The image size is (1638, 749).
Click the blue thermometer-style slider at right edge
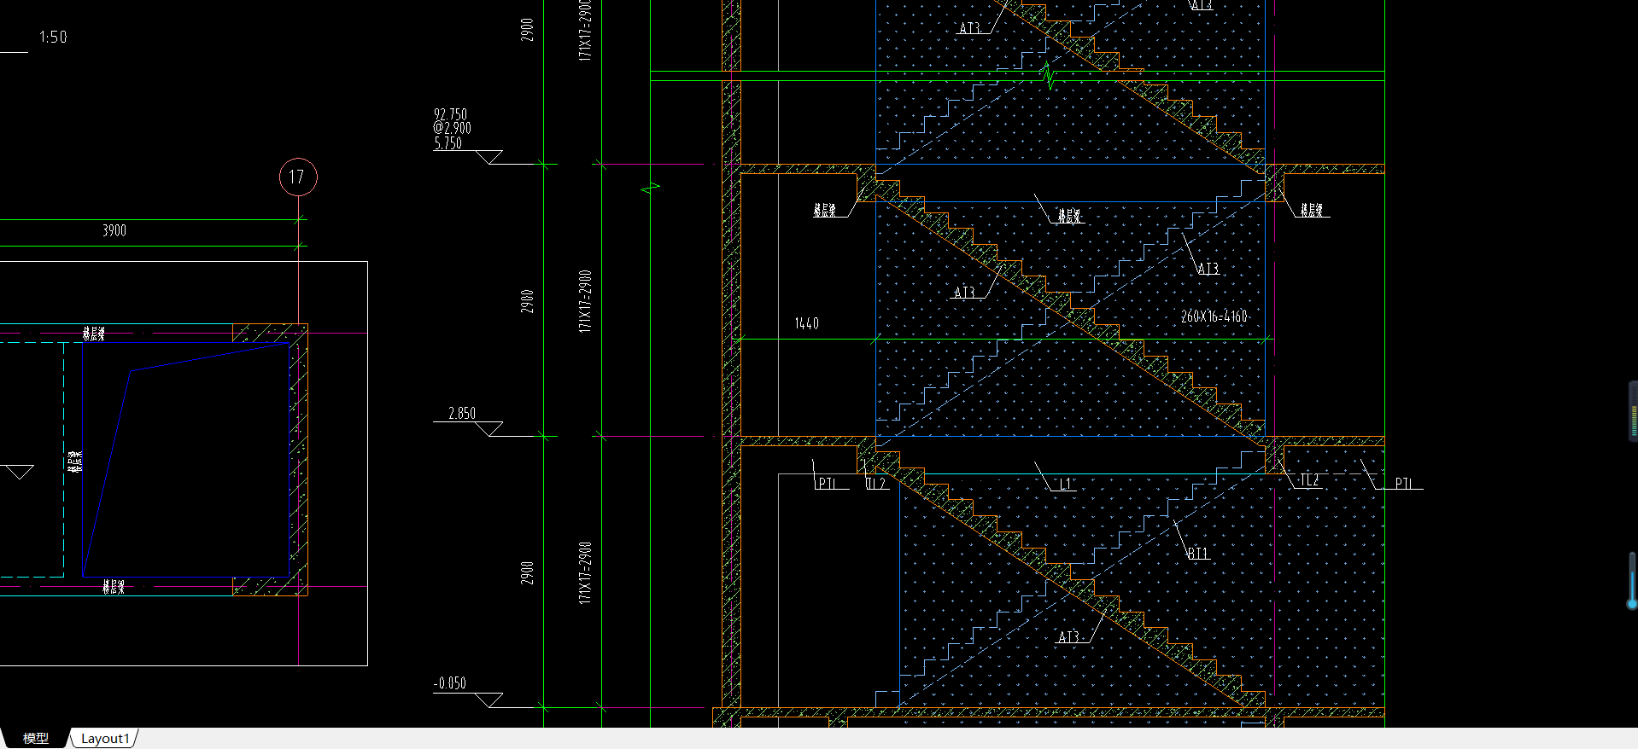point(1632,581)
